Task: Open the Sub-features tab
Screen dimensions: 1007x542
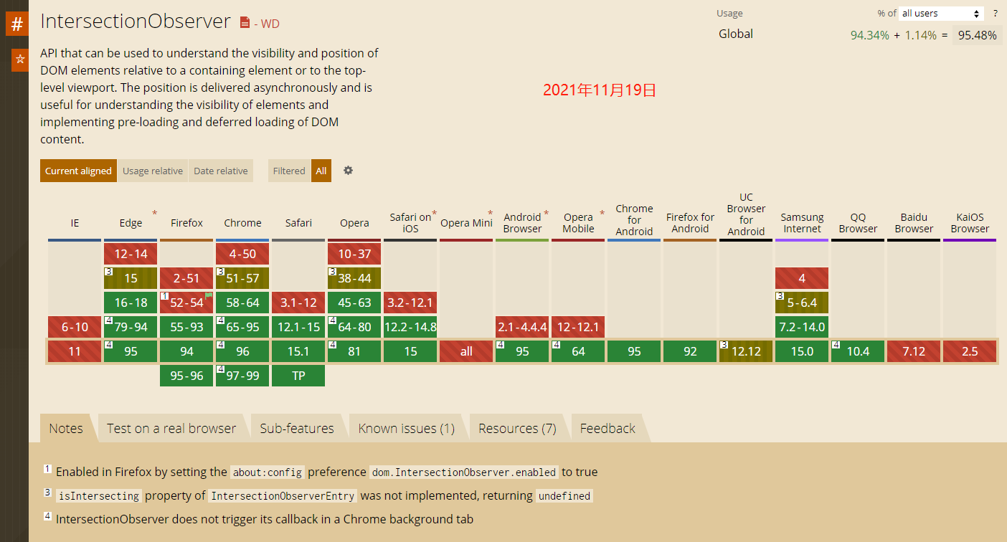Action: click(296, 429)
